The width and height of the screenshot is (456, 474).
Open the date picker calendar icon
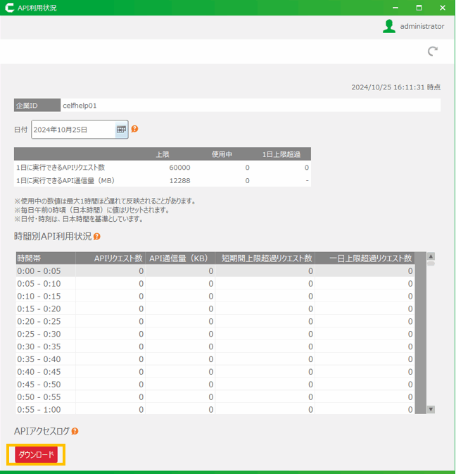tap(121, 130)
